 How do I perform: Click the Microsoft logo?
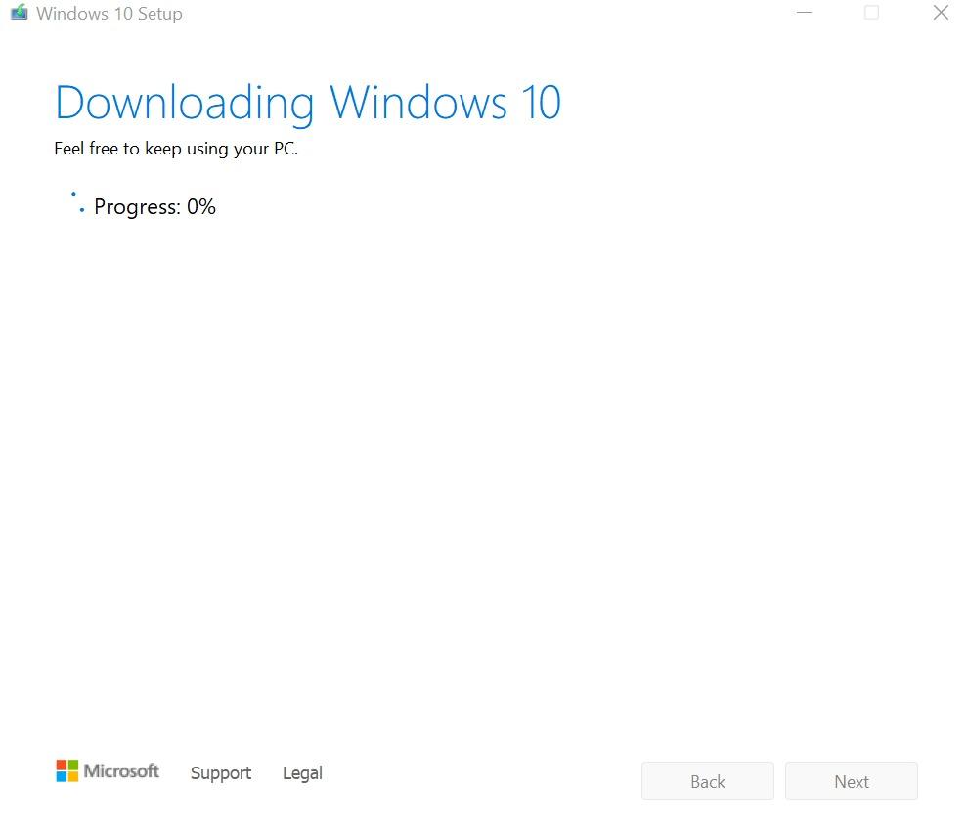(x=108, y=770)
